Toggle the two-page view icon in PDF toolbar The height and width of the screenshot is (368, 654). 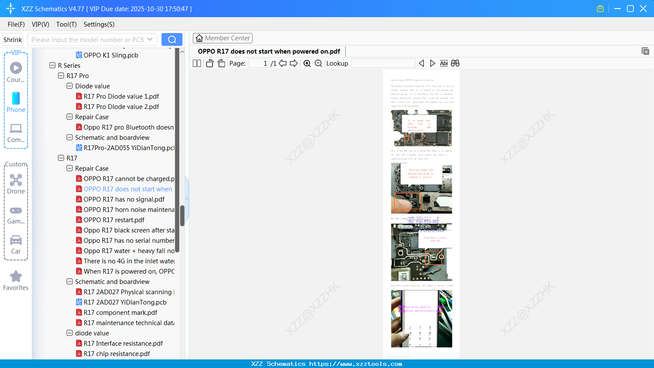point(197,63)
